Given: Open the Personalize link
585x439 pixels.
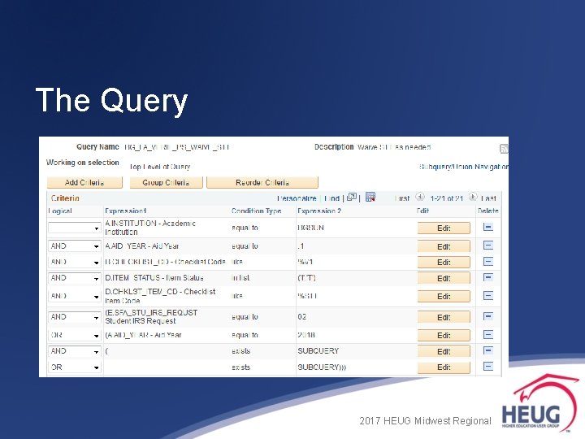Looking at the screenshot, I should click(x=297, y=198).
